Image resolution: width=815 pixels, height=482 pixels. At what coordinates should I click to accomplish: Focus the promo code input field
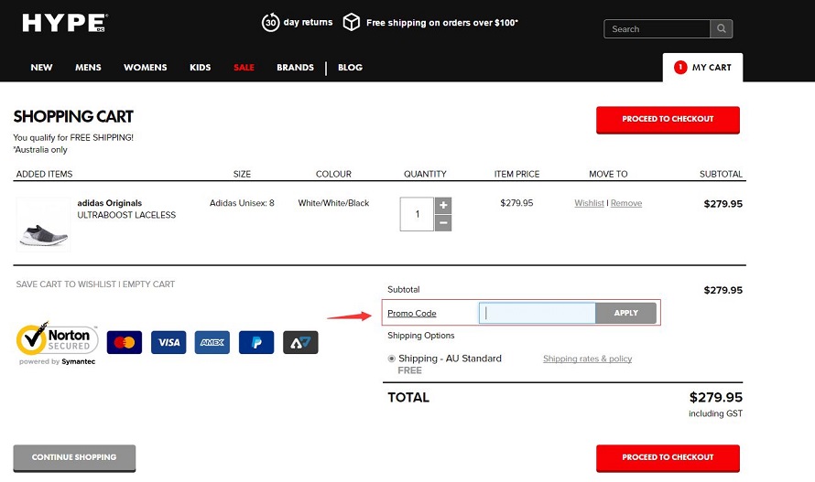[x=537, y=313]
